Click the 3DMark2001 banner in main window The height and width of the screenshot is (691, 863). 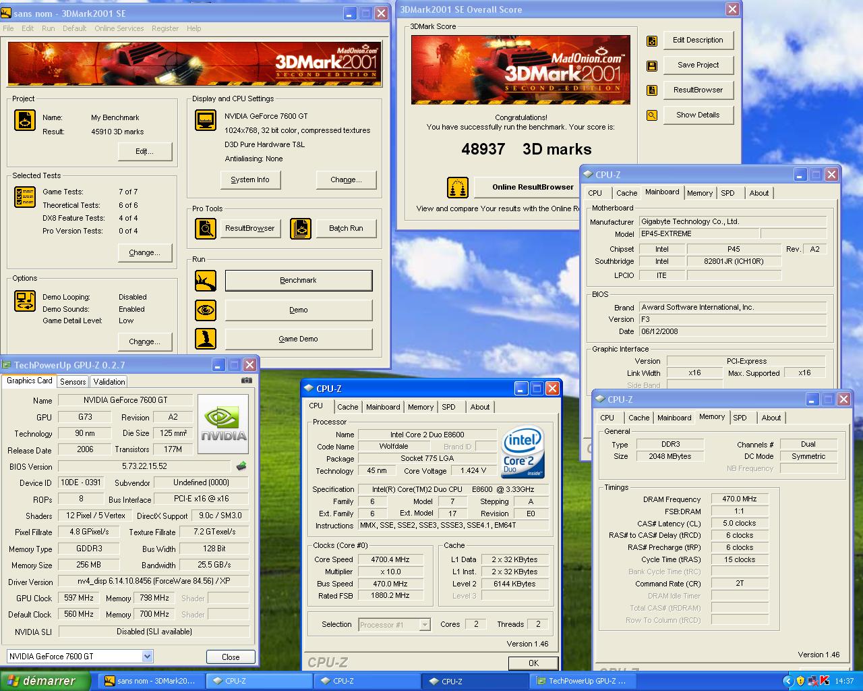click(x=196, y=63)
